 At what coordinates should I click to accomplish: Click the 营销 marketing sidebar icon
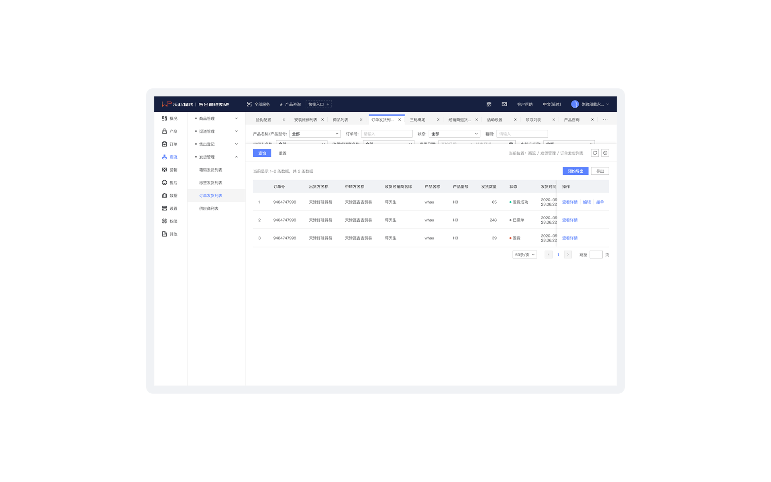click(x=164, y=170)
